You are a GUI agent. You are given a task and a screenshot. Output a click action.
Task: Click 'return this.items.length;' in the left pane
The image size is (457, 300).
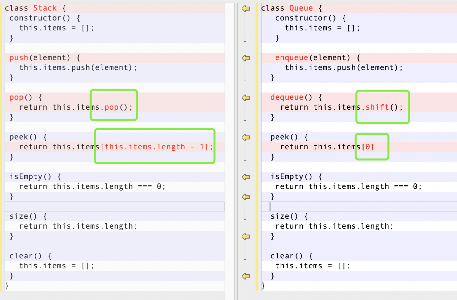tap(78, 226)
